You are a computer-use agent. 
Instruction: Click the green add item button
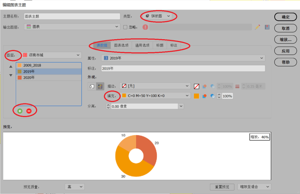tap(20, 111)
